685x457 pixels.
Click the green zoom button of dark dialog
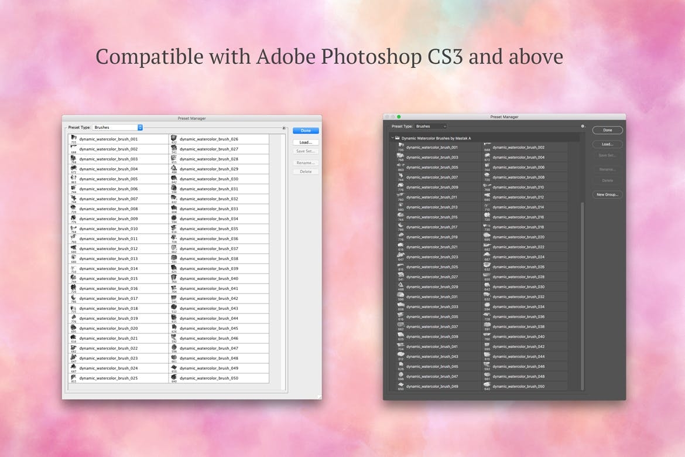point(399,117)
